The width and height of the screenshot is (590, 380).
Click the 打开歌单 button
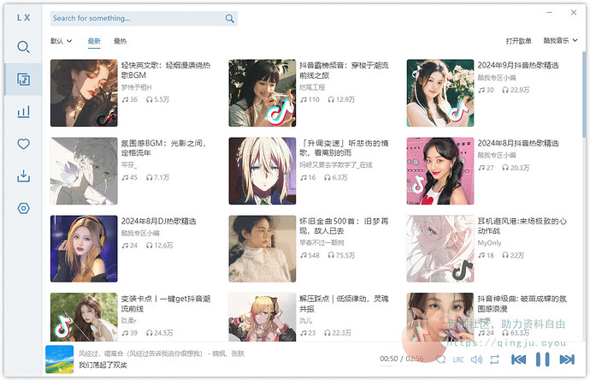518,41
